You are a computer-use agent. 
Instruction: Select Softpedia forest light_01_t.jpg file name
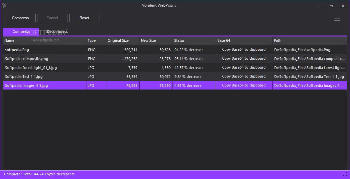(31, 68)
